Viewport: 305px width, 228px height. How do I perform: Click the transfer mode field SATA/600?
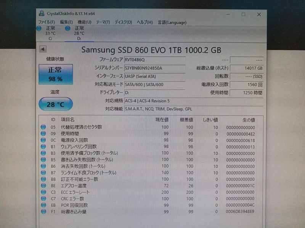pos(155,84)
